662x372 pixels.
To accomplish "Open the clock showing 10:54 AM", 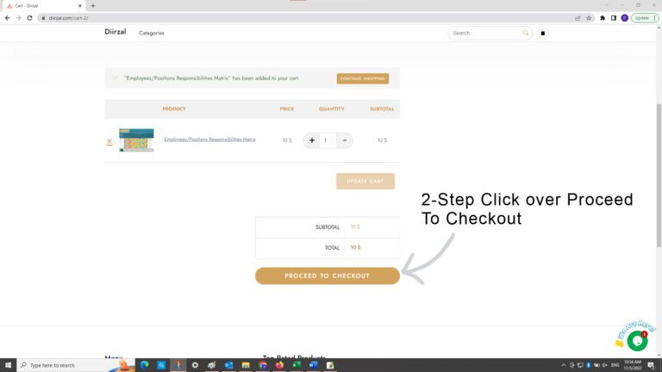I will click(x=633, y=365).
